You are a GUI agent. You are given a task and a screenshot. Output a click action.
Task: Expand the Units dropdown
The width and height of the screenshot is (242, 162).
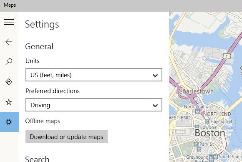[x=94, y=75]
